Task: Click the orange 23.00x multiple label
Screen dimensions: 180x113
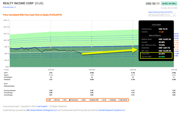Action: 177,40
